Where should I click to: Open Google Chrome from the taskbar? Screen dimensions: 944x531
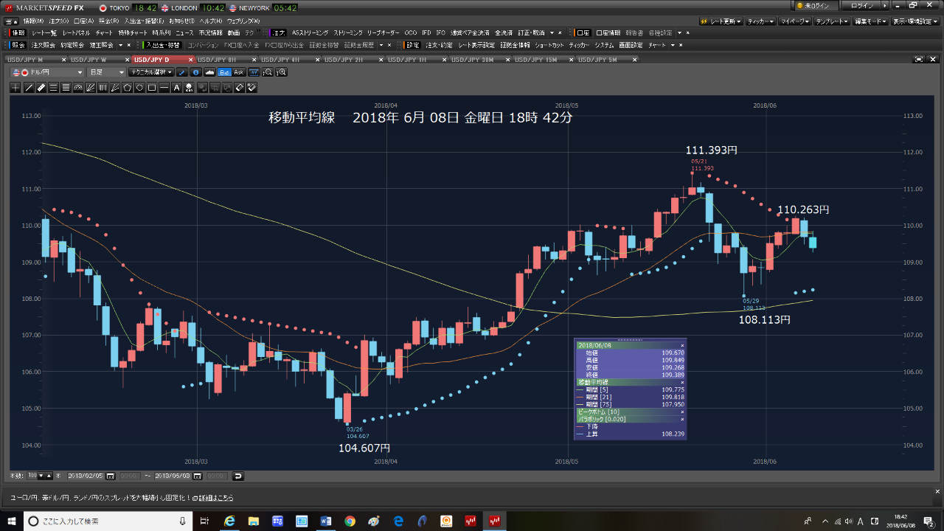(350, 521)
